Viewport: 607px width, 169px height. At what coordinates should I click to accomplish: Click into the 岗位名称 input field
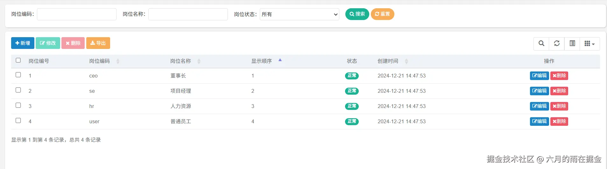(188, 14)
